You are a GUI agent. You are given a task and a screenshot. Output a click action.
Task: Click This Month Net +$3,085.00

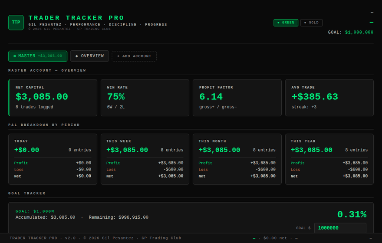click(x=263, y=176)
